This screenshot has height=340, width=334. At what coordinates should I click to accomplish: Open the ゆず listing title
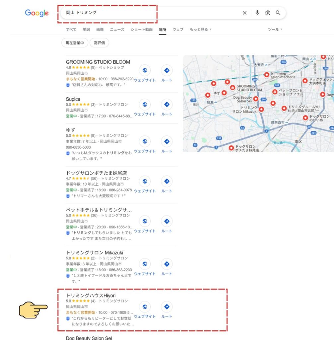pos(70,130)
